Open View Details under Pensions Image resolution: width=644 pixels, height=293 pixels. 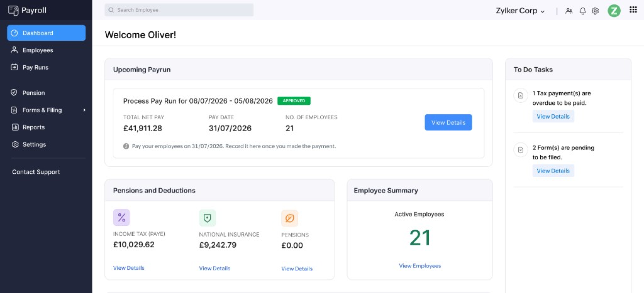click(297, 269)
